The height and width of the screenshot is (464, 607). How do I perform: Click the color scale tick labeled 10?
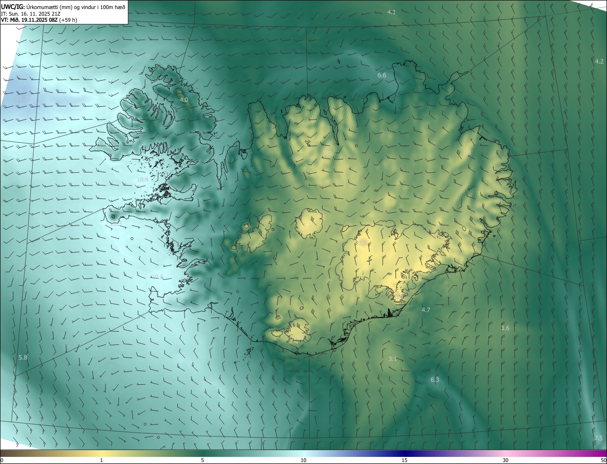[x=303, y=460]
